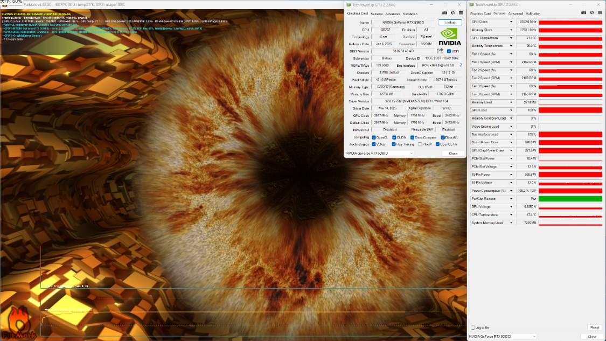Switch to Advanced tab in the Sensors window
The image size is (606, 341).
click(516, 13)
